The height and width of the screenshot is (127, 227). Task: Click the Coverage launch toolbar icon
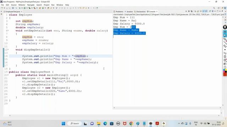(x=30, y=8)
